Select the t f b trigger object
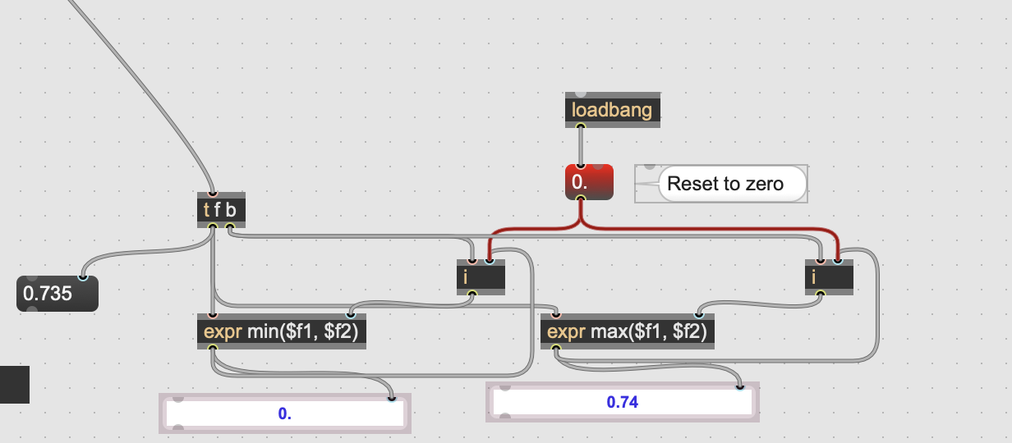Image resolution: width=1012 pixels, height=443 pixels. tap(221, 210)
